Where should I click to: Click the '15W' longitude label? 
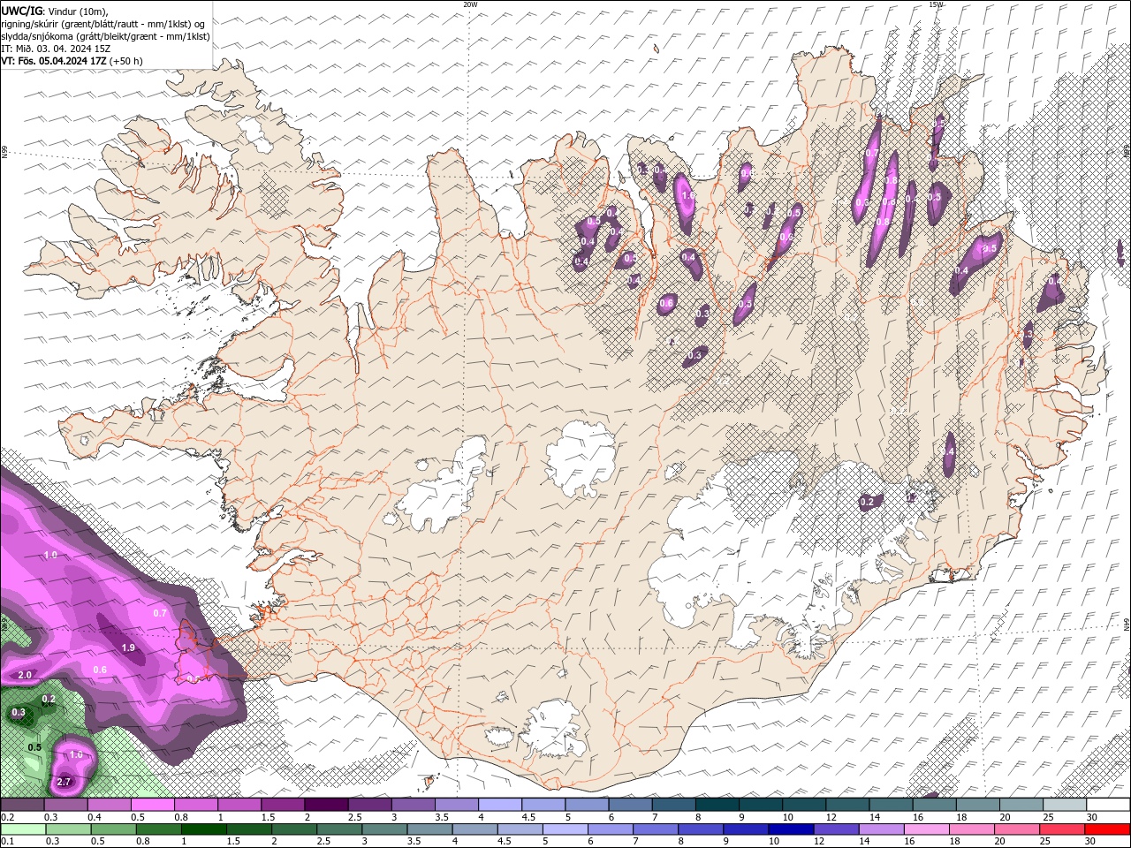pyautogui.click(x=936, y=4)
